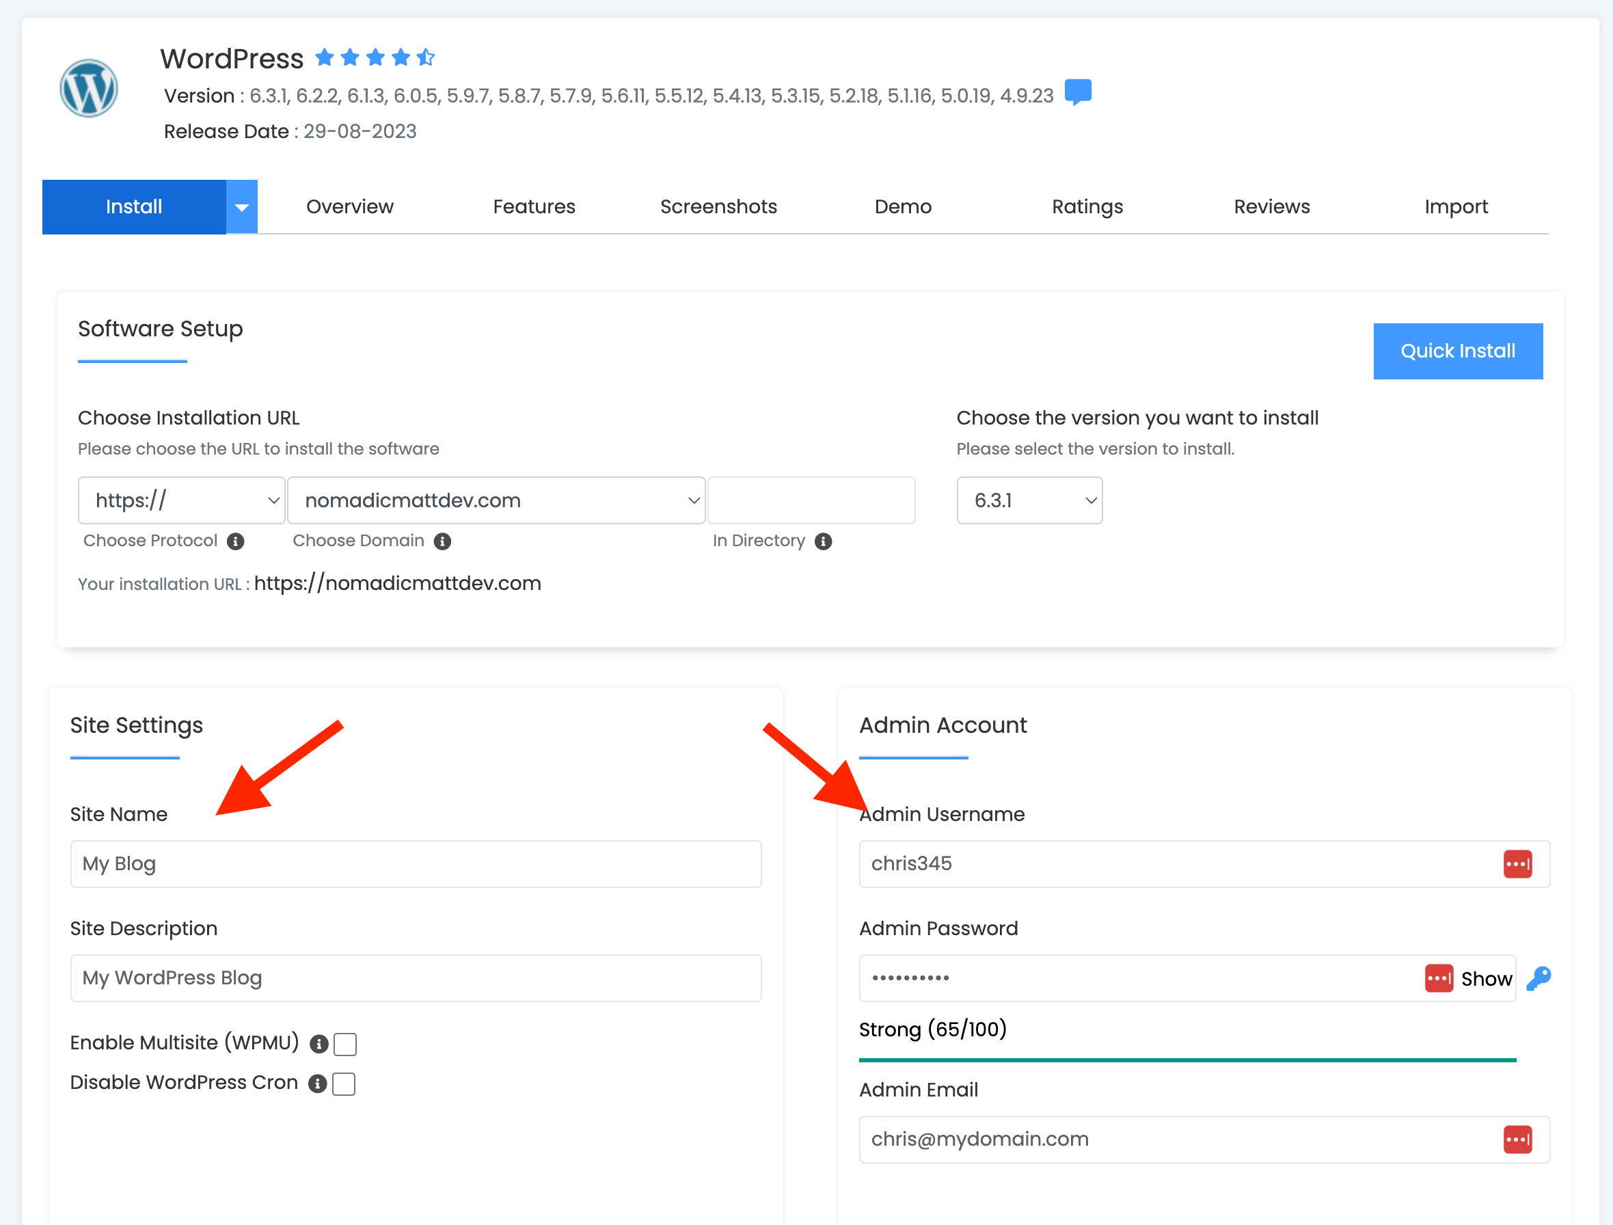The image size is (1613, 1225).
Task: Click the blue key generate-password icon
Action: click(1538, 978)
